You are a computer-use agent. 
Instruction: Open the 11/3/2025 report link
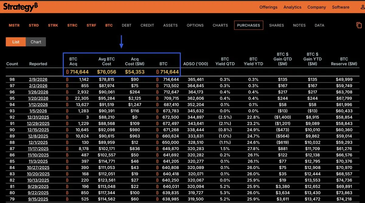tap(38, 161)
